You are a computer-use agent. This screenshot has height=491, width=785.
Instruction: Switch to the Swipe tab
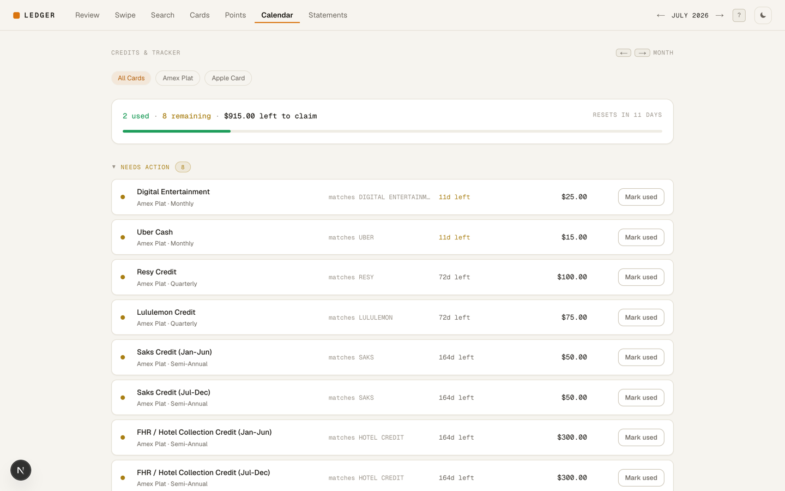tap(125, 15)
